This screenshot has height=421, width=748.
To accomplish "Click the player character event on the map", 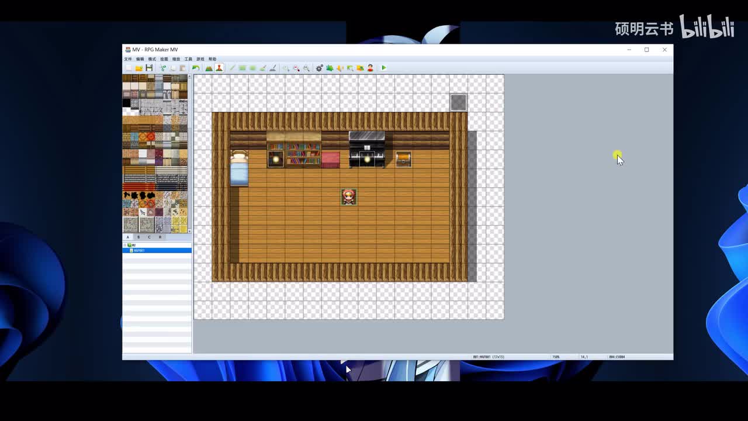I will [x=349, y=197].
